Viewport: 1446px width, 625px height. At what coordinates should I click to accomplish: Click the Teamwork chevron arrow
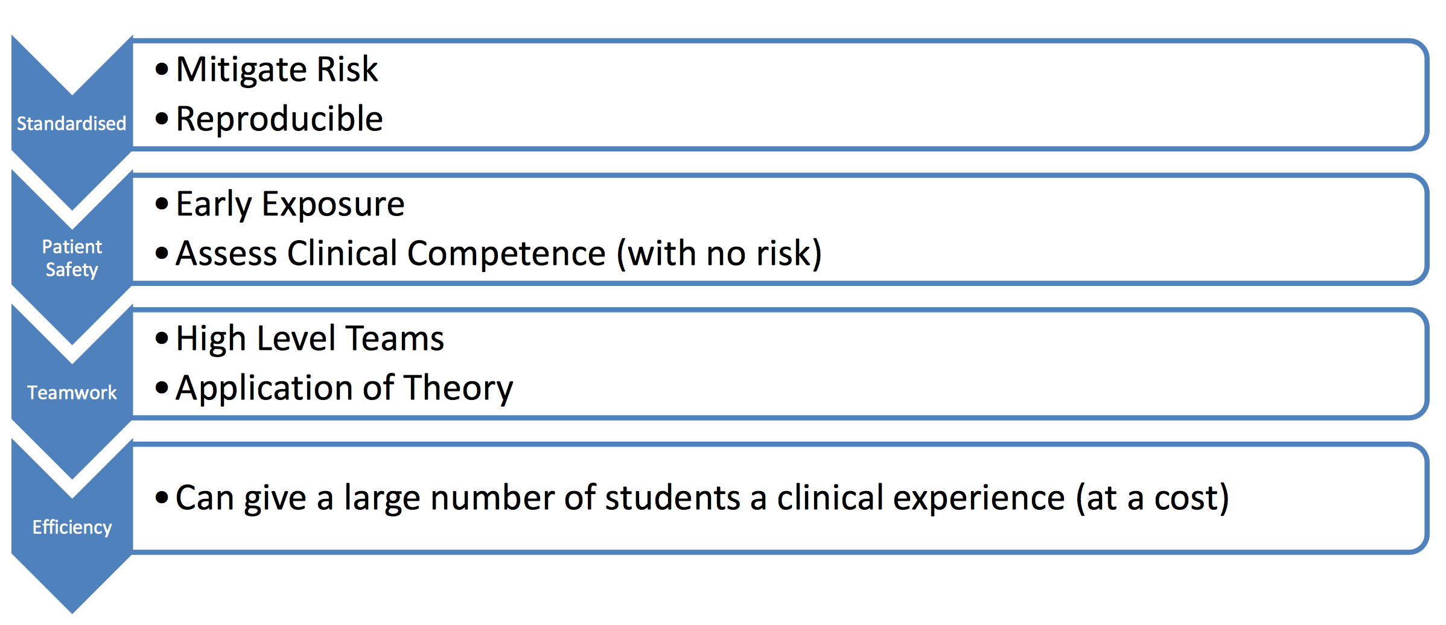71,392
